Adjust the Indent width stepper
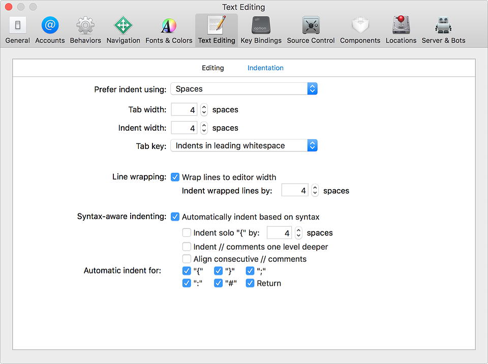The image size is (488, 364). pyautogui.click(x=204, y=128)
